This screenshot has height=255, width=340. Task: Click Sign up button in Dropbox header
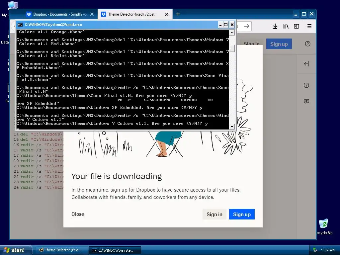point(279,44)
